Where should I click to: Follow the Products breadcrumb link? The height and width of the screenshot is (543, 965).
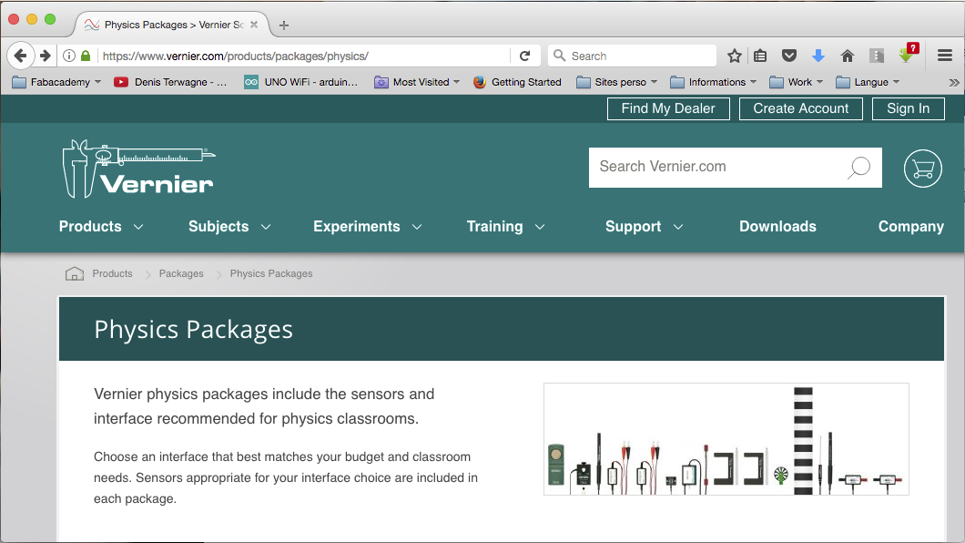pos(112,273)
